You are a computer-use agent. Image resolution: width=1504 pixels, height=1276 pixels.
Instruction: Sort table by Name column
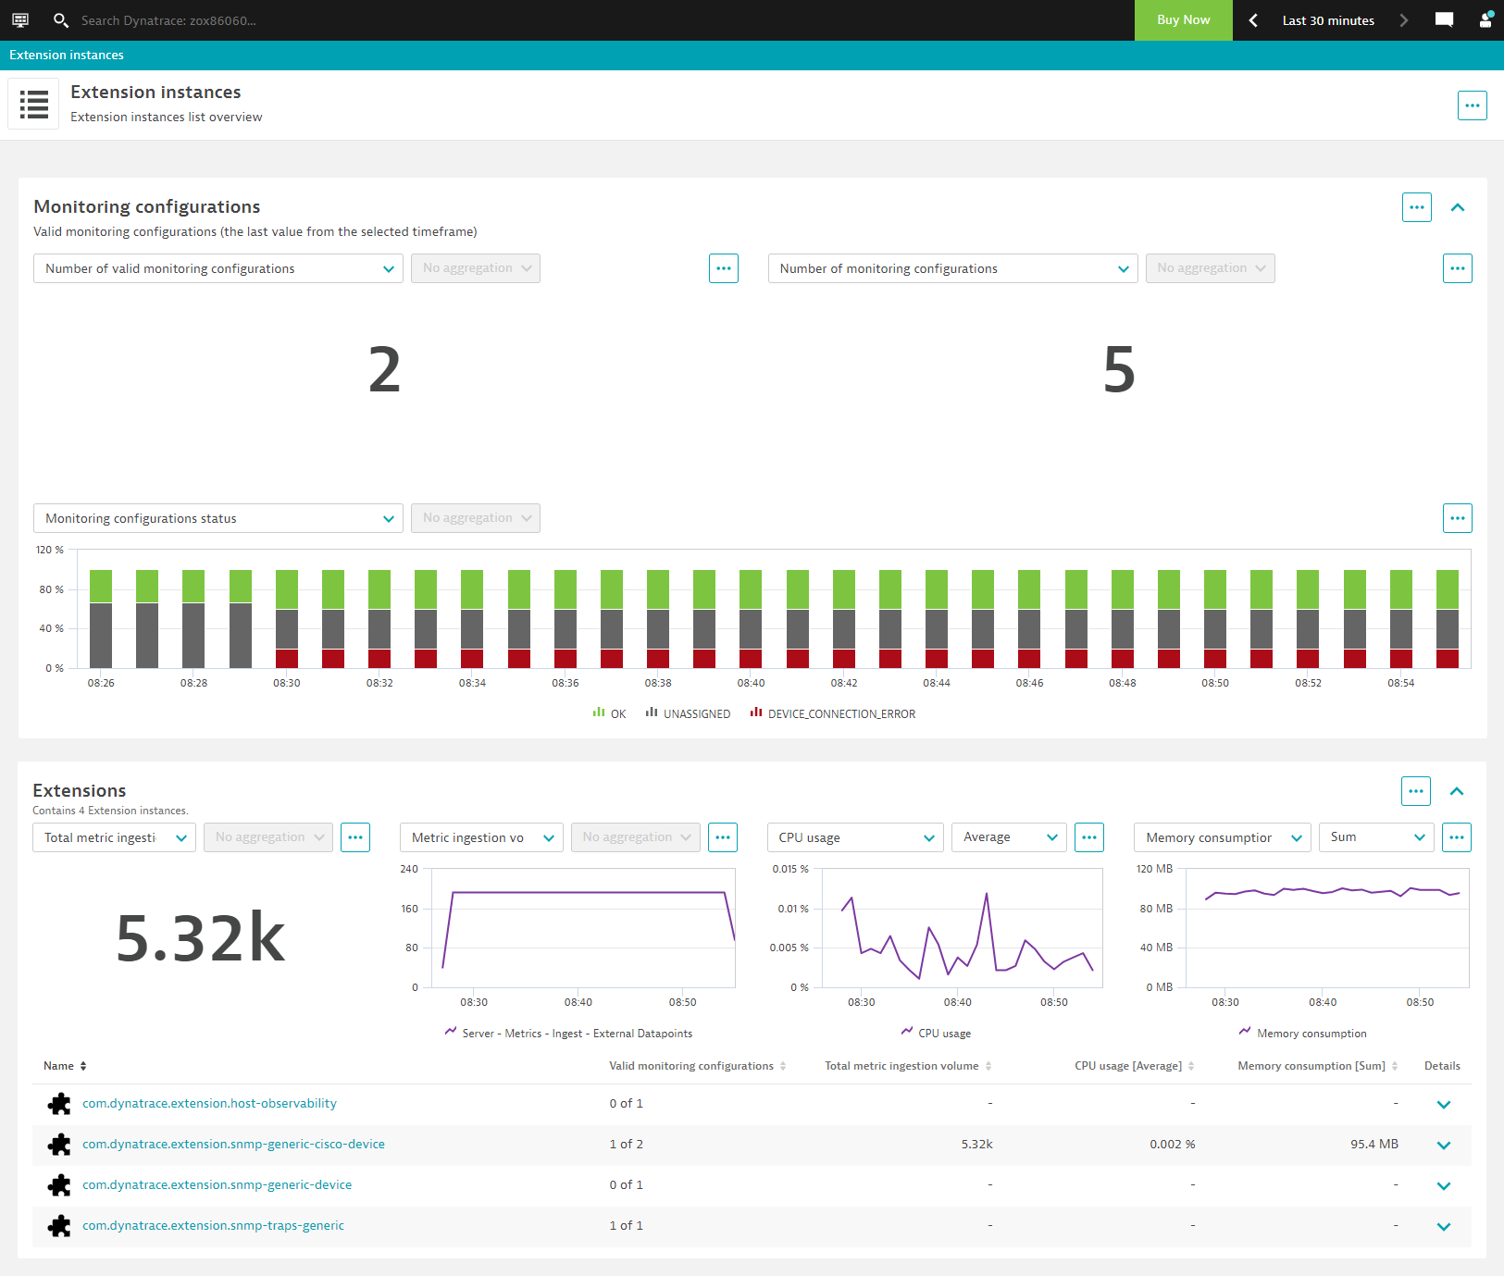pyautogui.click(x=65, y=1066)
